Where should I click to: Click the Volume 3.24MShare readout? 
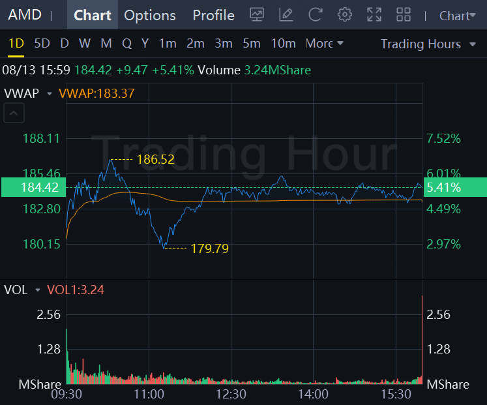coord(254,70)
